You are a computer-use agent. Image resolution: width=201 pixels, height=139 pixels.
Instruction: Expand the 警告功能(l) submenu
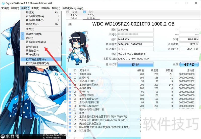click(41, 47)
